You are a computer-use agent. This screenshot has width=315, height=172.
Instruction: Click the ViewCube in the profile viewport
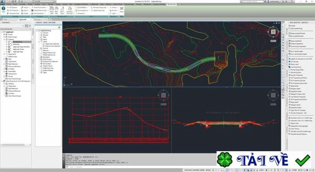click(x=163, y=95)
